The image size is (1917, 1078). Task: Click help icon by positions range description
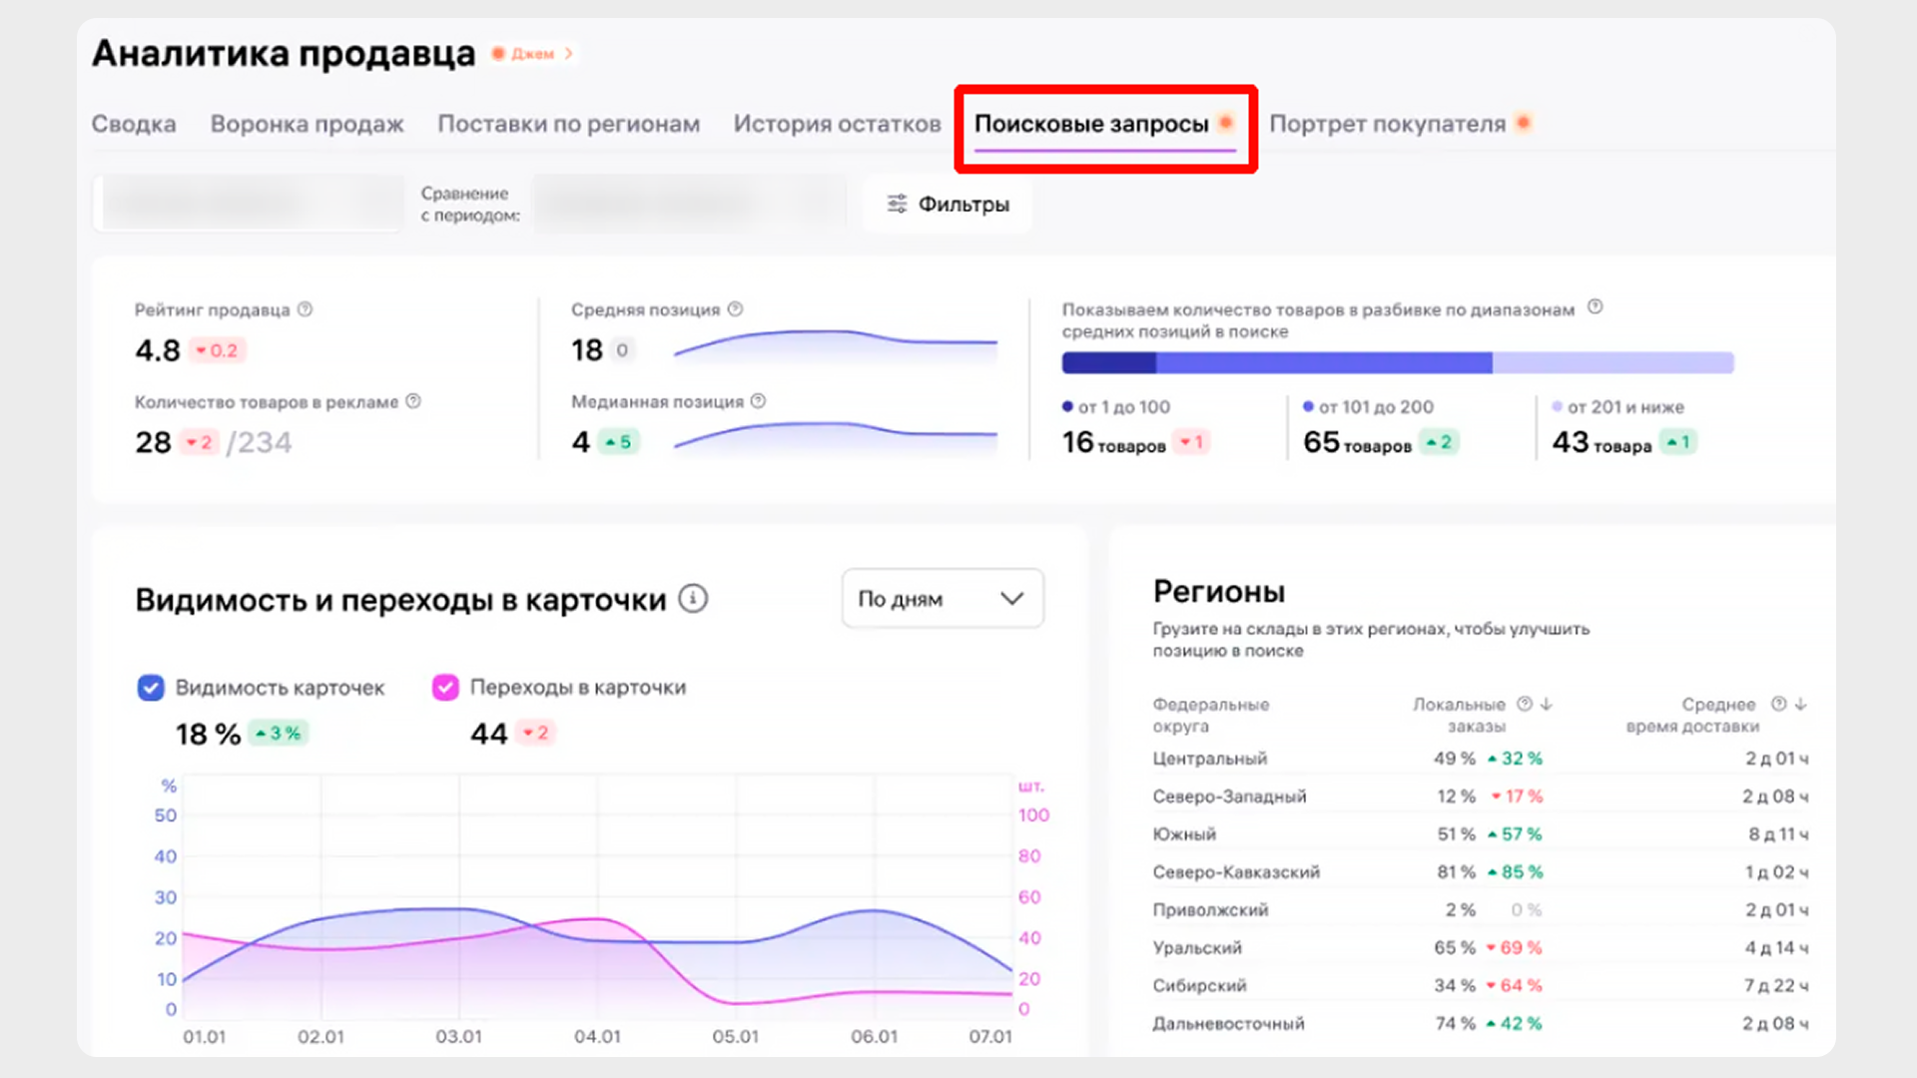click(1596, 307)
